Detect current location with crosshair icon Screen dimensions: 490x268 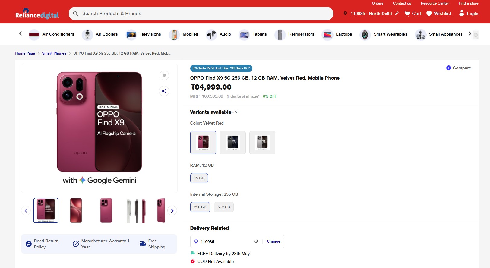pyautogui.click(x=256, y=241)
